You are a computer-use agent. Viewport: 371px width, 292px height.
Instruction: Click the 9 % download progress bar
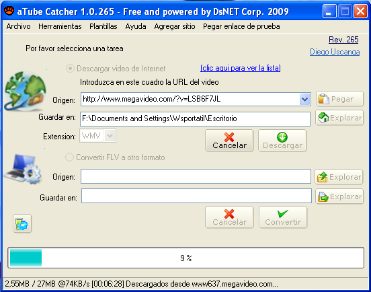click(x=185, y=258)
